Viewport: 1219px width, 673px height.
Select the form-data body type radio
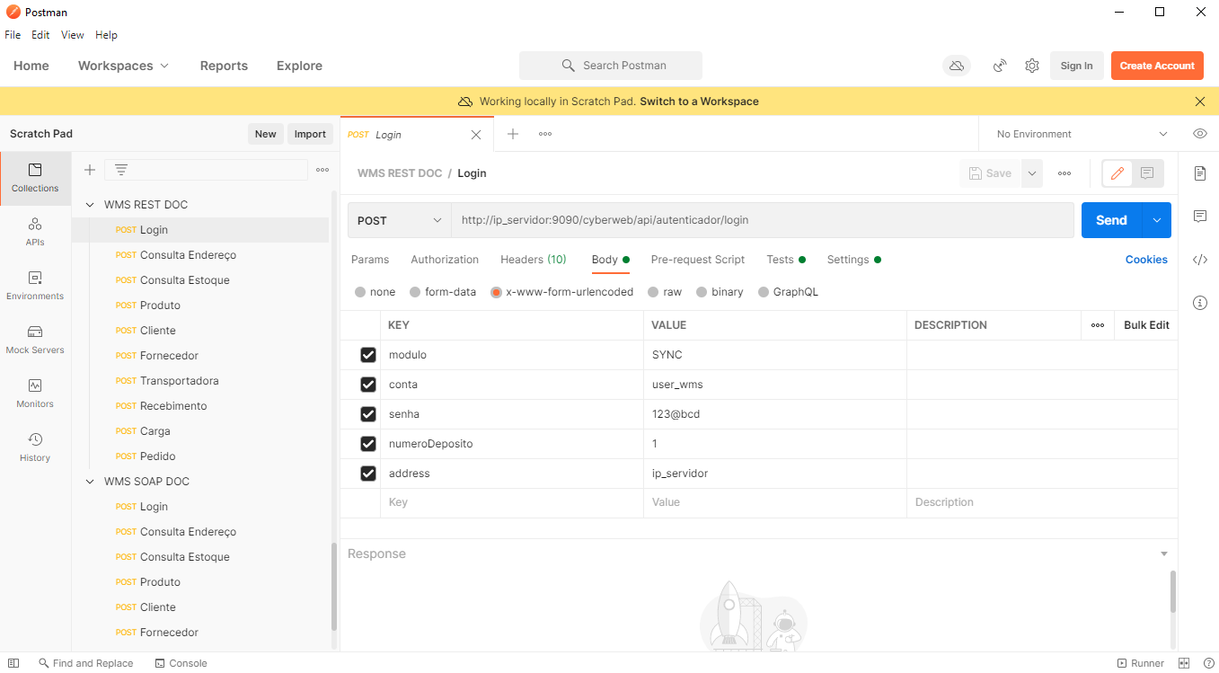[x=415, y=292]
